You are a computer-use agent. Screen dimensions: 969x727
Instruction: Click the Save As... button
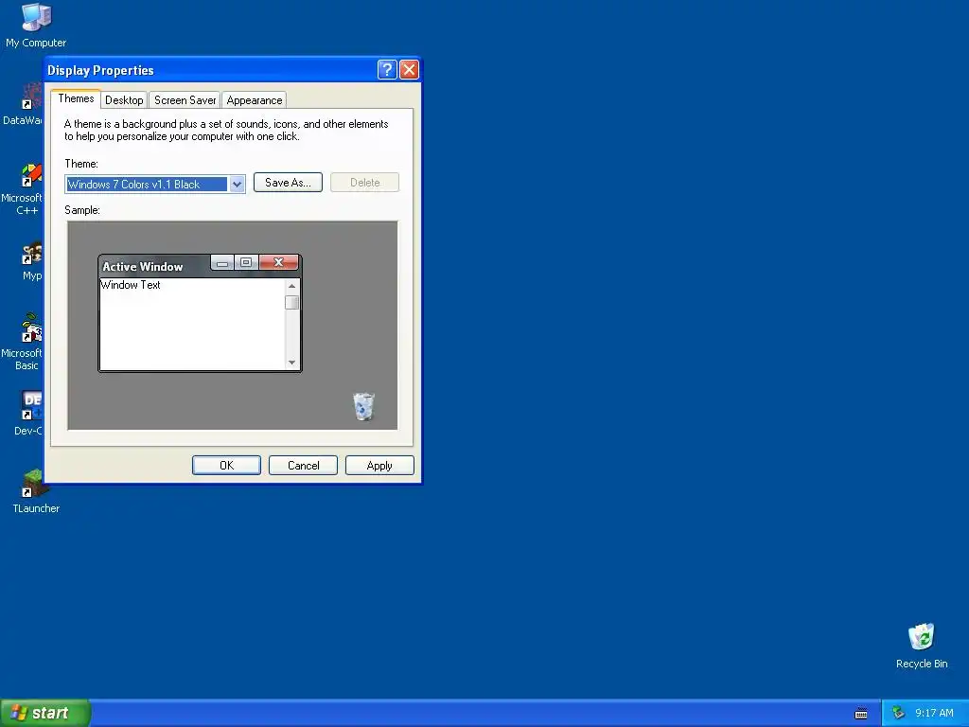point(288,183)
